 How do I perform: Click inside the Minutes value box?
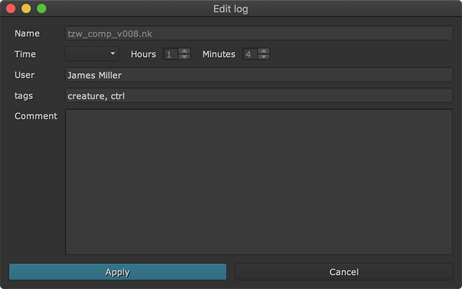pos(250,54)
